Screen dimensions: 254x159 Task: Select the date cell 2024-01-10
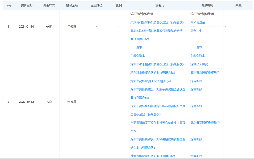tap(26, 26)
